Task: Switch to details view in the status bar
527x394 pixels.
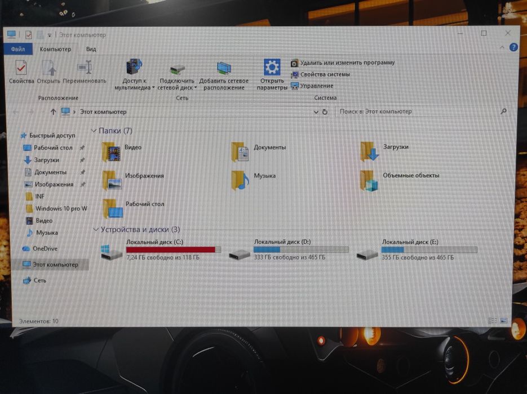Action: point(493,321)
